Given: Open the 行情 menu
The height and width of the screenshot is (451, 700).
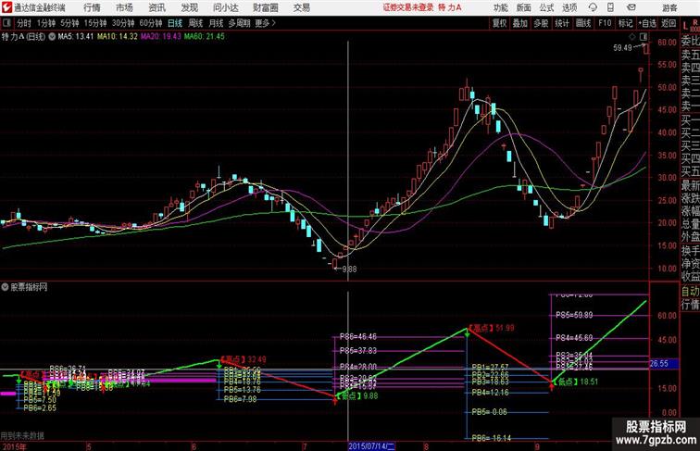Looking at the screenshot, I should 92,7.
